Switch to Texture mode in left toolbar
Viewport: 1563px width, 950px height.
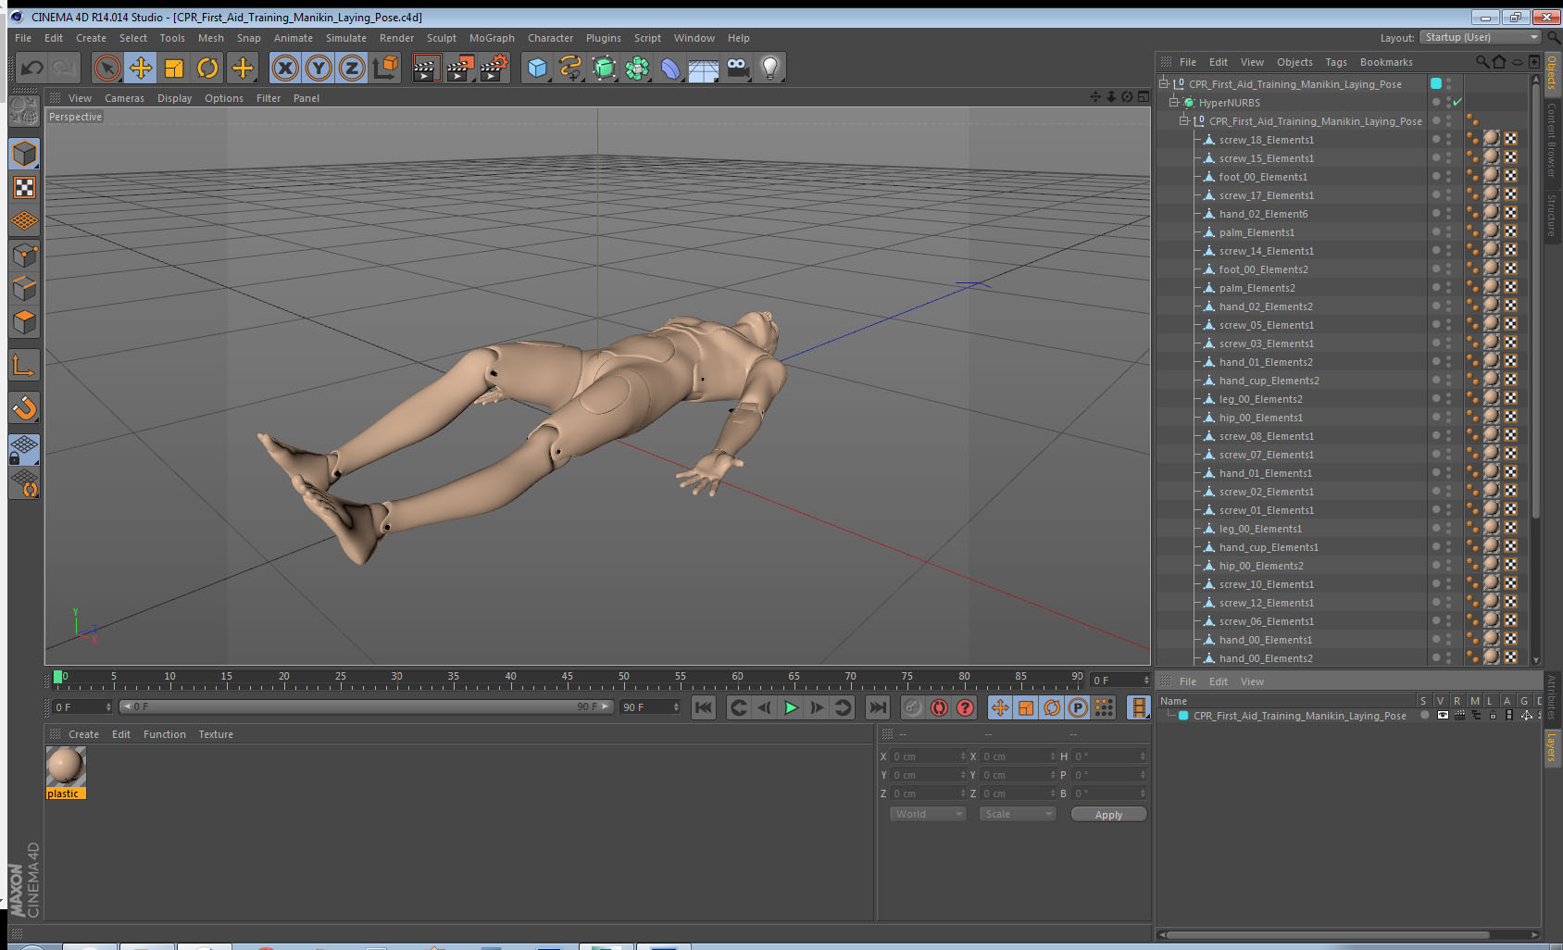(24, 187)
